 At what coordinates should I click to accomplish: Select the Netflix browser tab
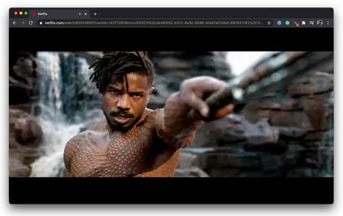click(60, 14)
